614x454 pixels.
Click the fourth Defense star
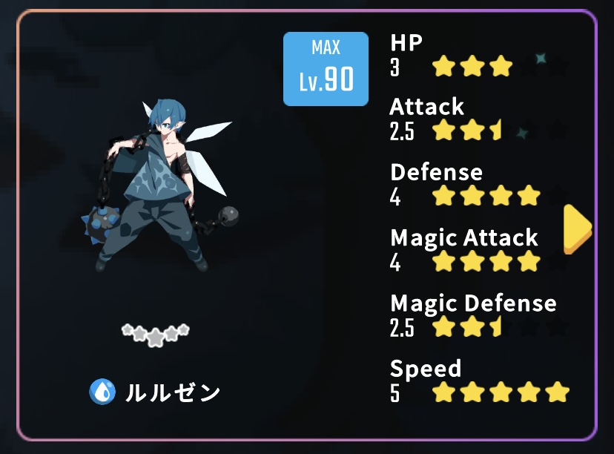coord(529,195)
